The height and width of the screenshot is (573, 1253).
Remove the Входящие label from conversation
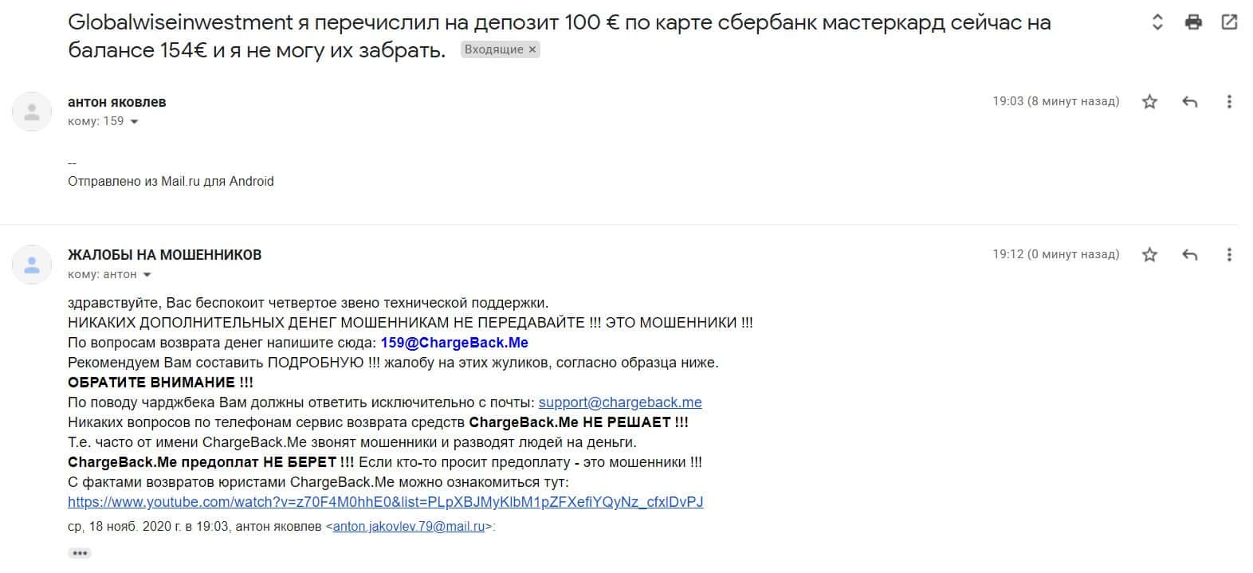533,49
